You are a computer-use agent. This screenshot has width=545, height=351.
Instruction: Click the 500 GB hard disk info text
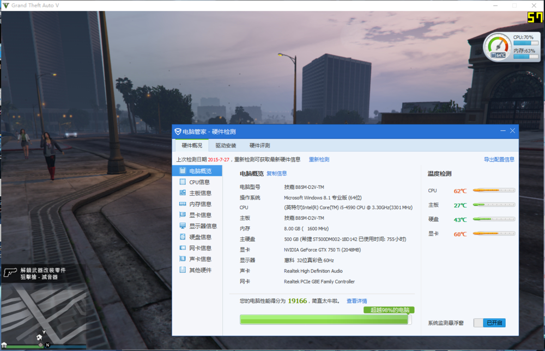[345, 239]
